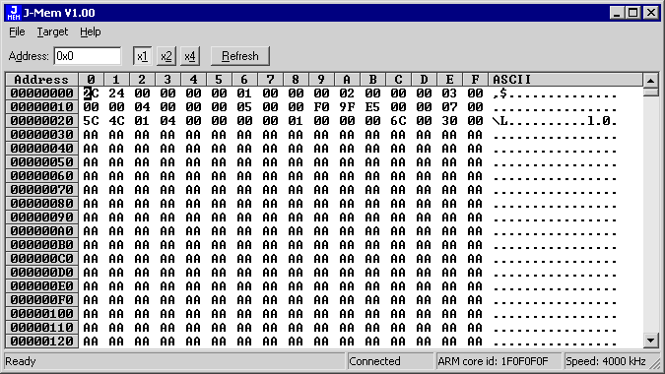Select byte 30 in row 00000020
Screen dimensions: 665x374
[x=449, y=121]
